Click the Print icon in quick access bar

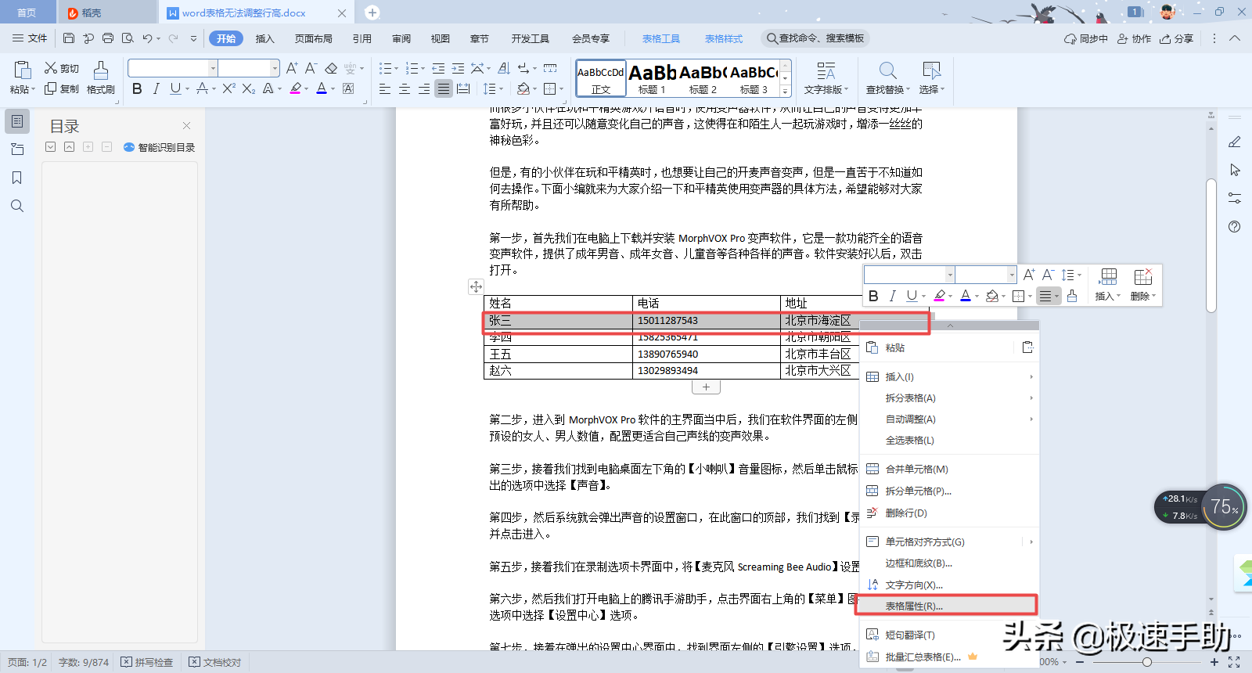[108, 38]
